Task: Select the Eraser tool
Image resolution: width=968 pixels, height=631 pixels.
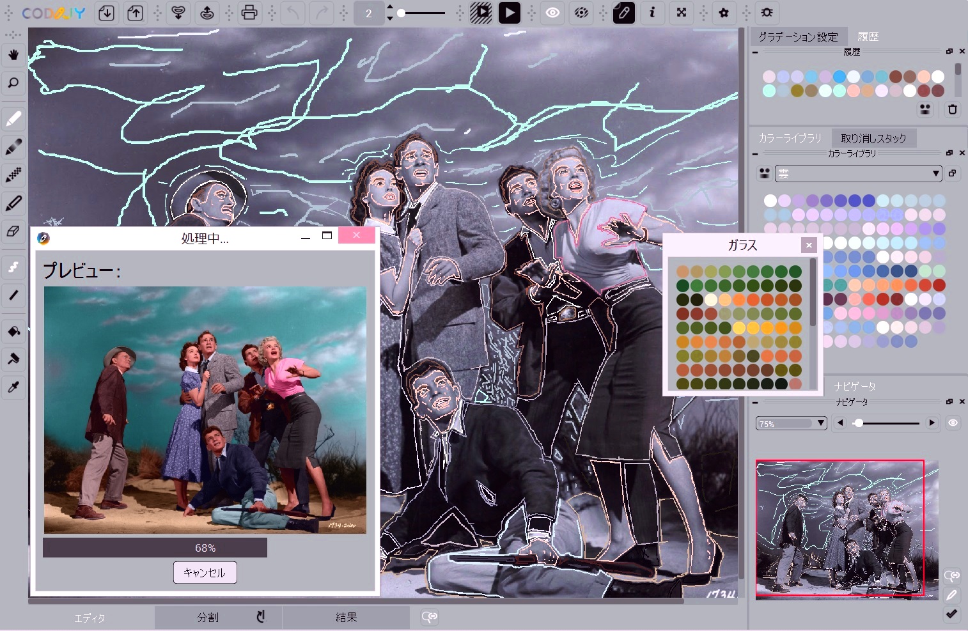Action: [x=13, y=231]
